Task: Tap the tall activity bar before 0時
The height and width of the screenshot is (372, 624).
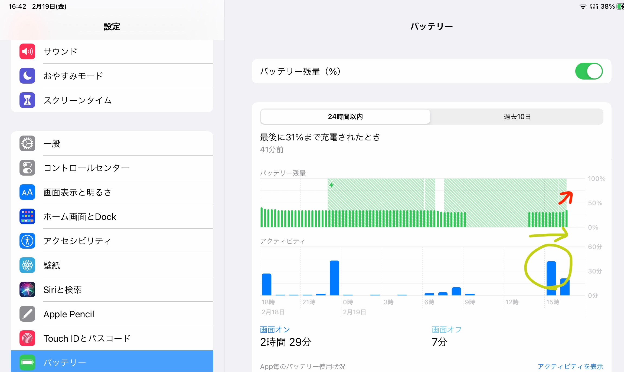Action: tap(334, 278)
